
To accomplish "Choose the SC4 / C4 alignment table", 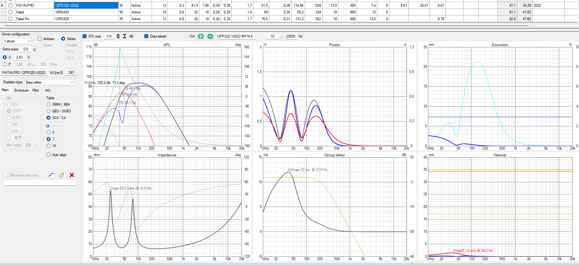I will (x=48, y=118).
